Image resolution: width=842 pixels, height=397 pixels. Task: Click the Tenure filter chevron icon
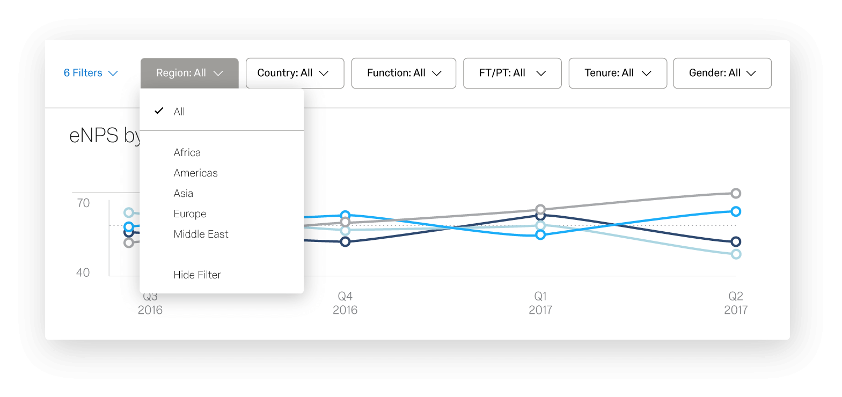click(x=647, y=73)
